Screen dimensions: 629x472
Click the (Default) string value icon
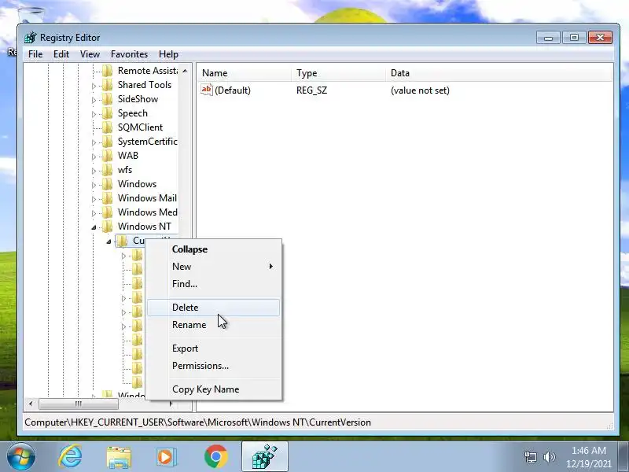207,90
